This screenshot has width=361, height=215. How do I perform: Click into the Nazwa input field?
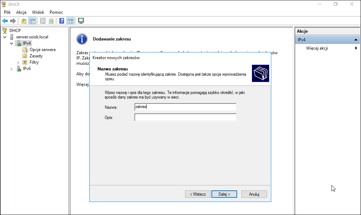pos(185,107)
